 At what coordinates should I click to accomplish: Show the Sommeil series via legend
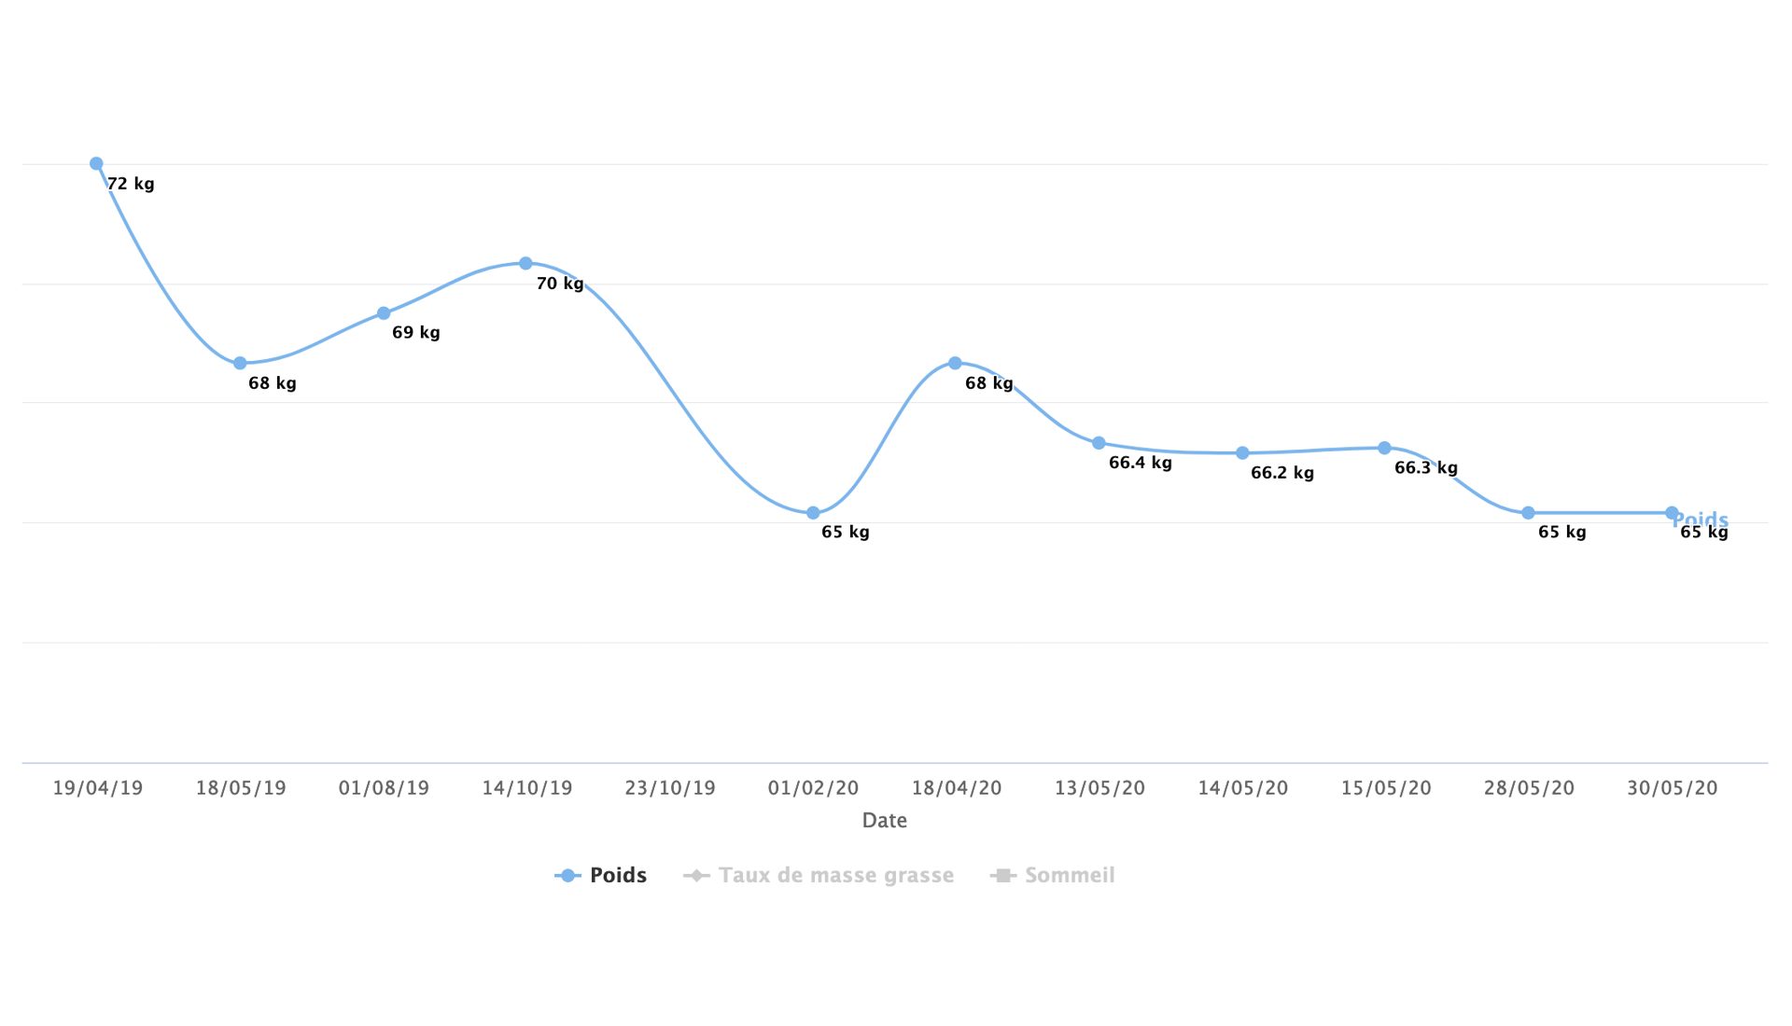click(x=1070, y=875)
